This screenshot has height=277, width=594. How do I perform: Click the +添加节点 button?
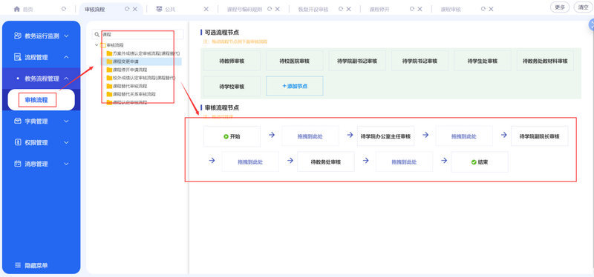click(x=294, y=86)
